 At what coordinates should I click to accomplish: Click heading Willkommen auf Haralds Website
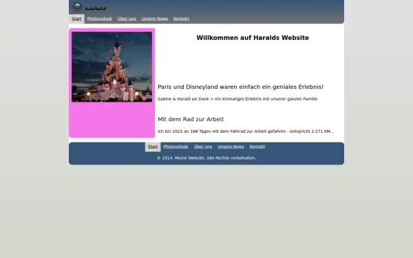[x=253, y=38]
